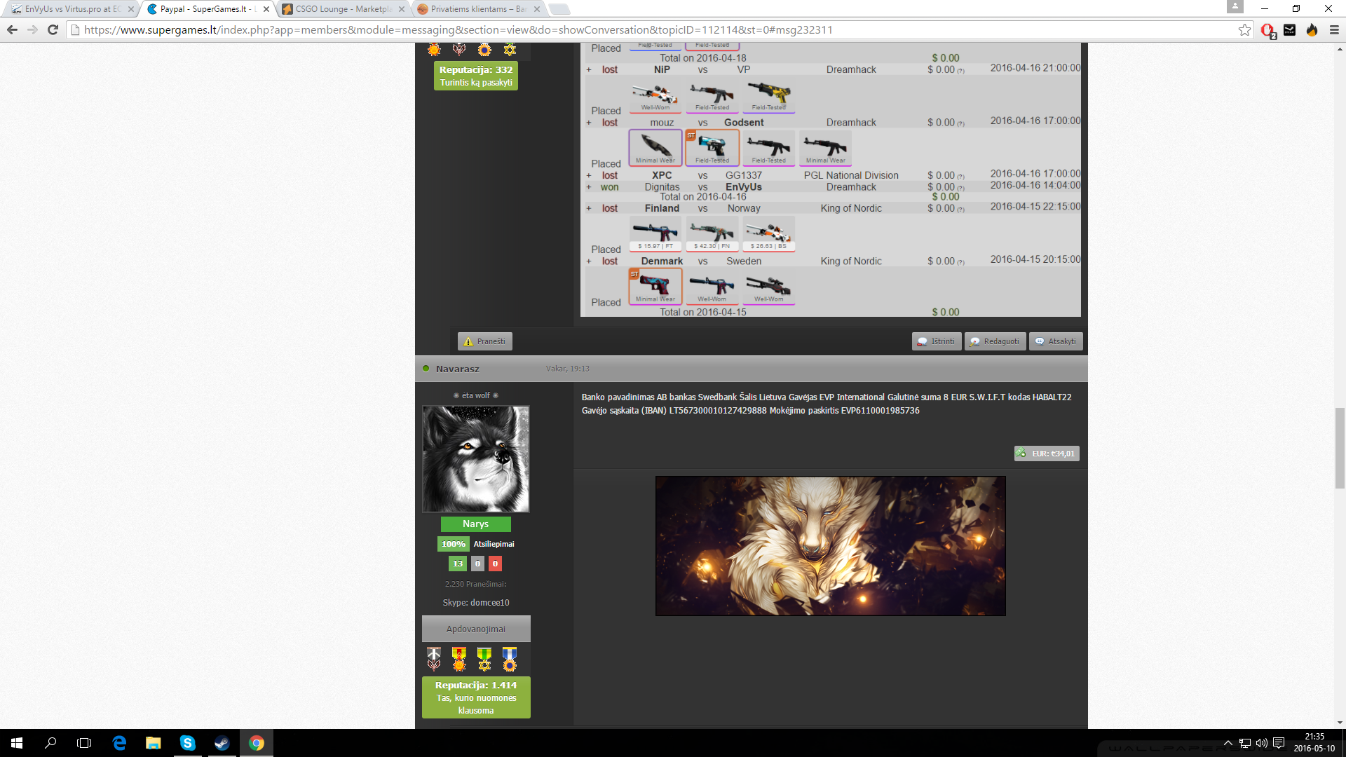Click the $26.63 BS sniper item
The width and height of the screenshot is (1346, 757).
pyautogui.click(x=768, y=234)
